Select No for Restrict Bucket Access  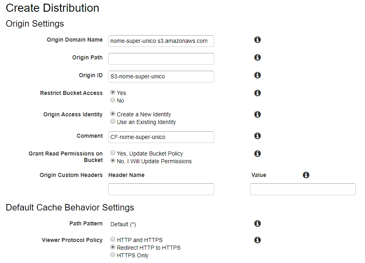[x=113, y=100]
